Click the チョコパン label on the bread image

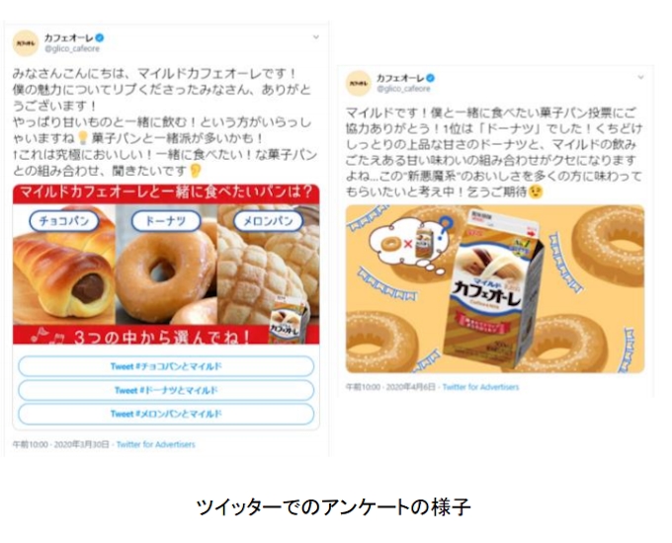click(64, 221)
